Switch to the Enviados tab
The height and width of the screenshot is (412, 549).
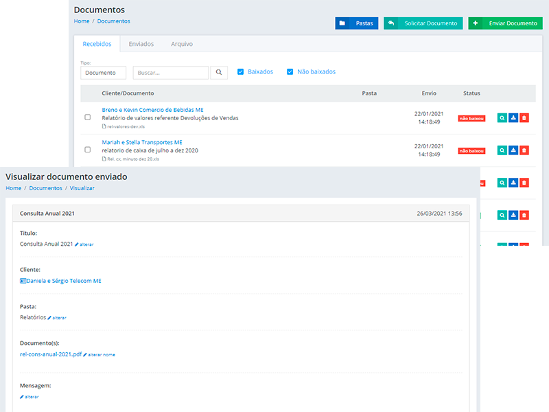(x=141, y=44)
